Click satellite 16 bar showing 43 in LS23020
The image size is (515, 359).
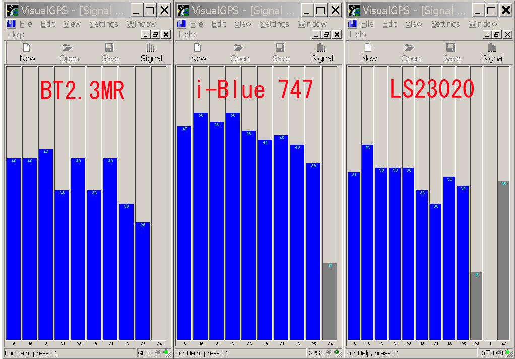pos(367,242)
